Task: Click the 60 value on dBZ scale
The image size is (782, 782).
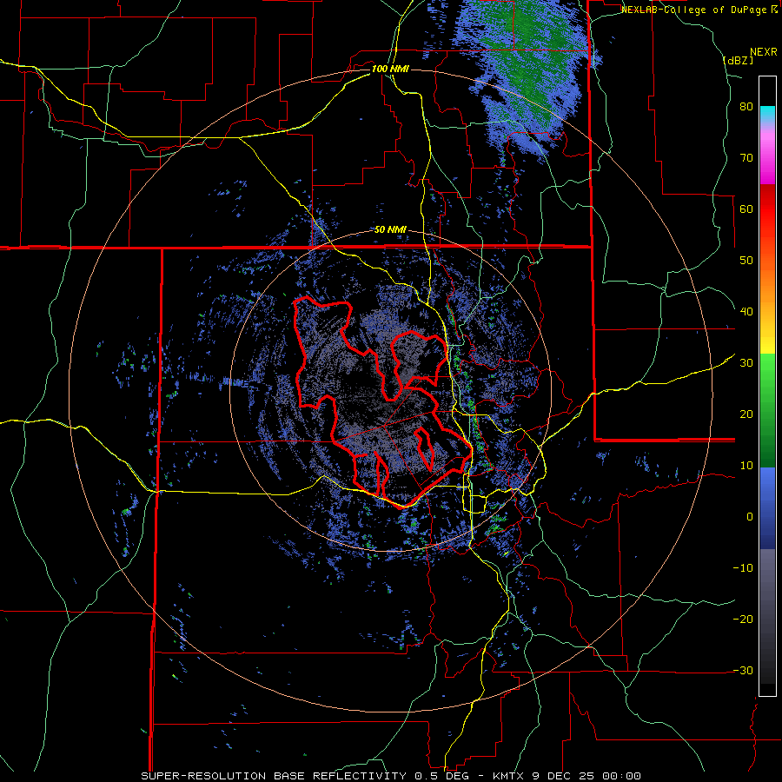Action: [x=746, y=209]
